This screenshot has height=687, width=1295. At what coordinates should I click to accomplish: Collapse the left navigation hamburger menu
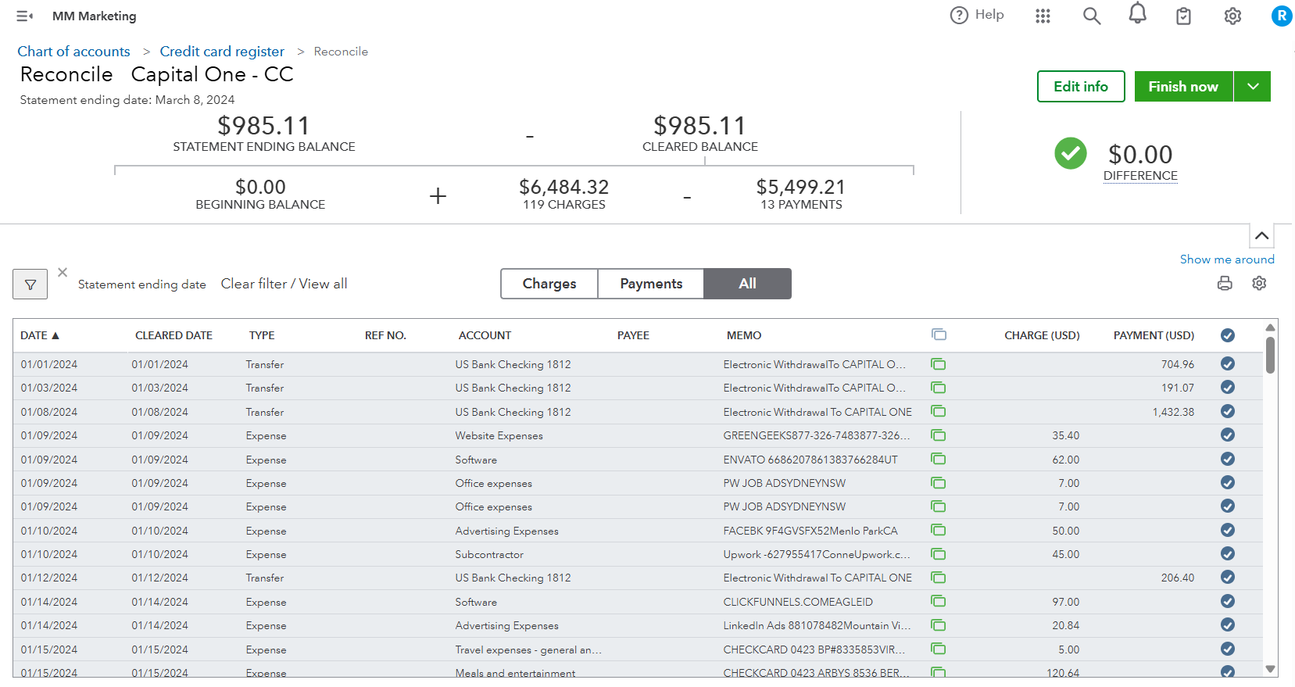tap(25, 16)
